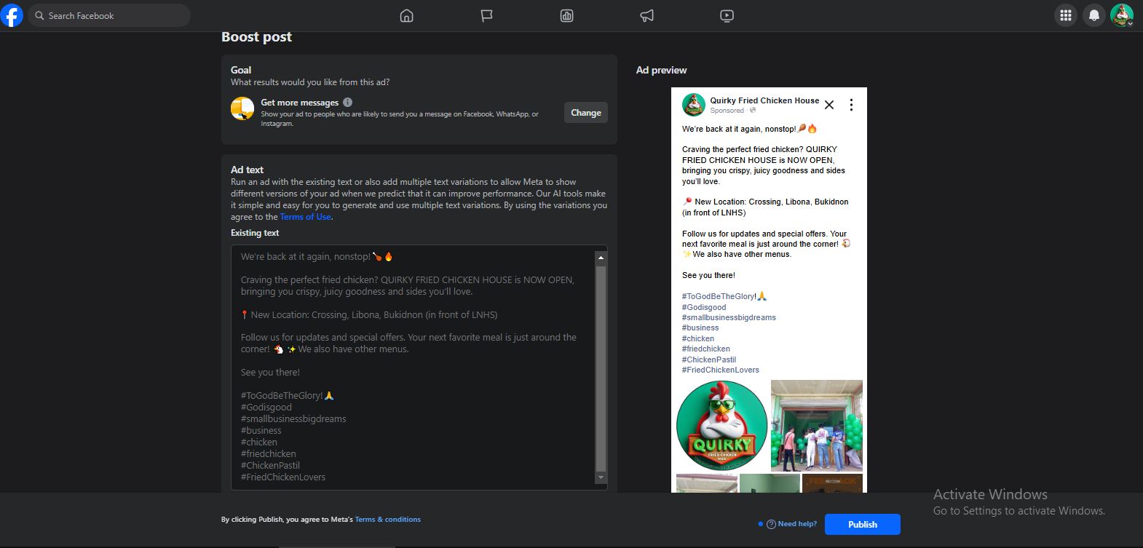The image size is (1143, 548).
Task: Open the ad preview three-dot options menu
Action: click(851, 105)
